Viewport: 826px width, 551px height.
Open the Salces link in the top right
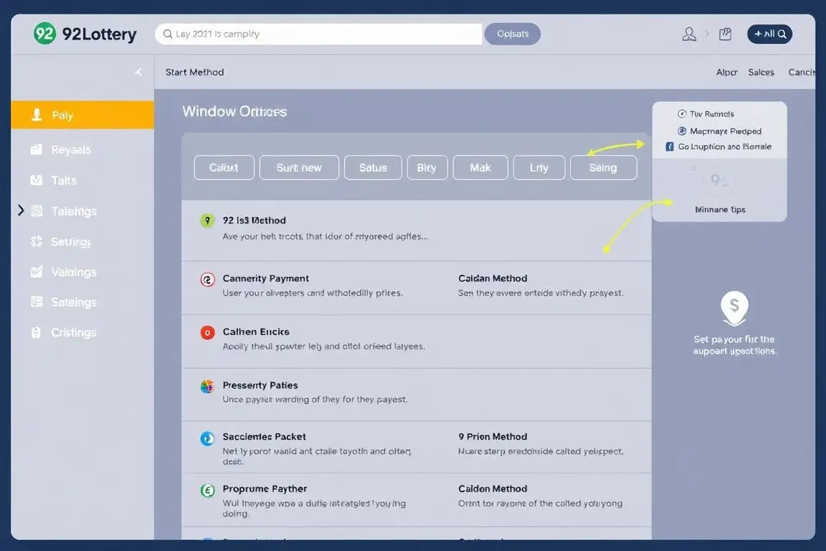(x=761, y=72)
